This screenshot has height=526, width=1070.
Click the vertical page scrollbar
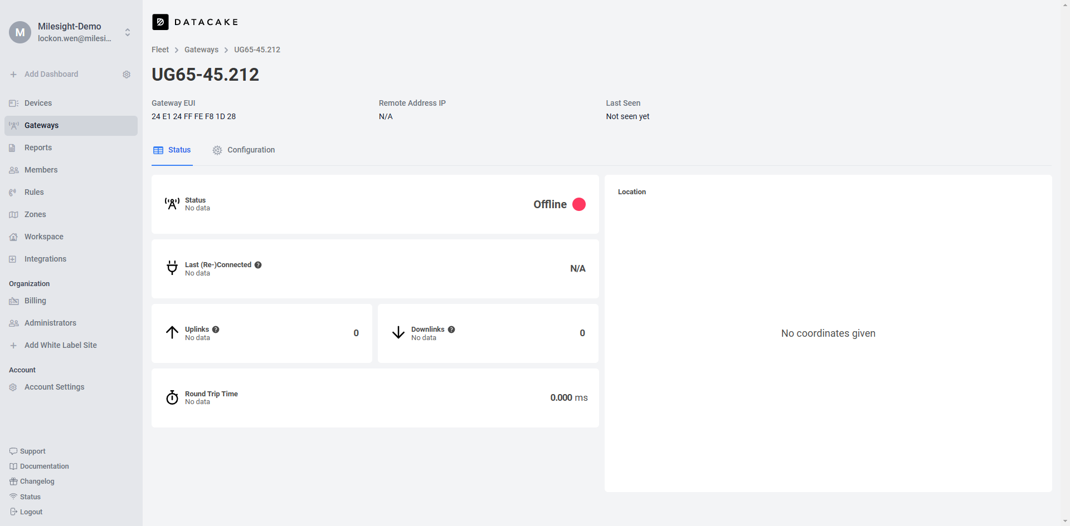(1064, 263)
